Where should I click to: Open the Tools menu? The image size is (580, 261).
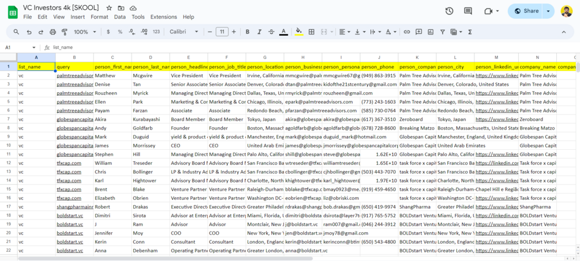(x=138, y=17)
